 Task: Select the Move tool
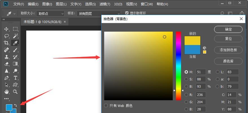(x=6, y=29)
